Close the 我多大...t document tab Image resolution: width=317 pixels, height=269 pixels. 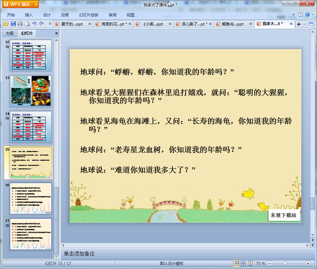pos(291,24)
